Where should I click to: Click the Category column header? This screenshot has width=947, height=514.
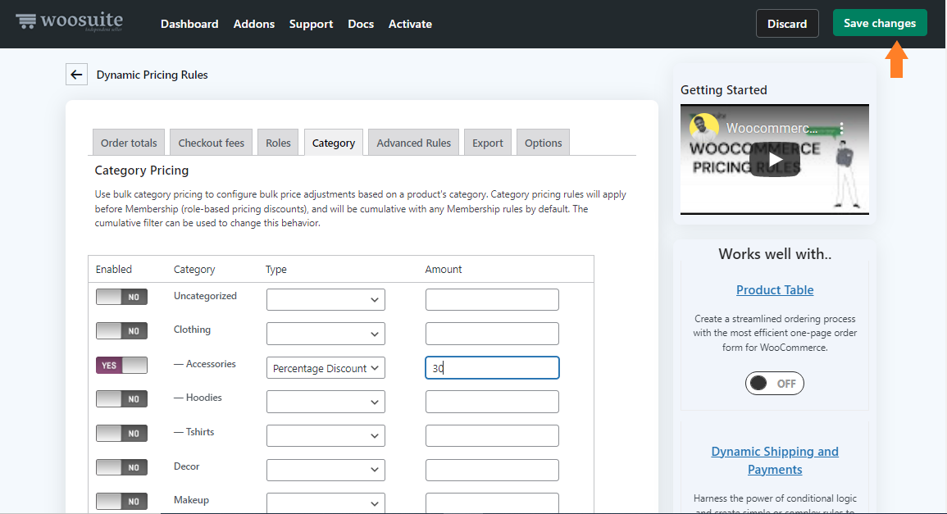[193, 270]
